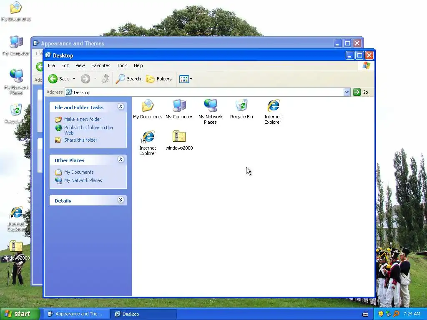Click Make a new folder link

(83, 119)
